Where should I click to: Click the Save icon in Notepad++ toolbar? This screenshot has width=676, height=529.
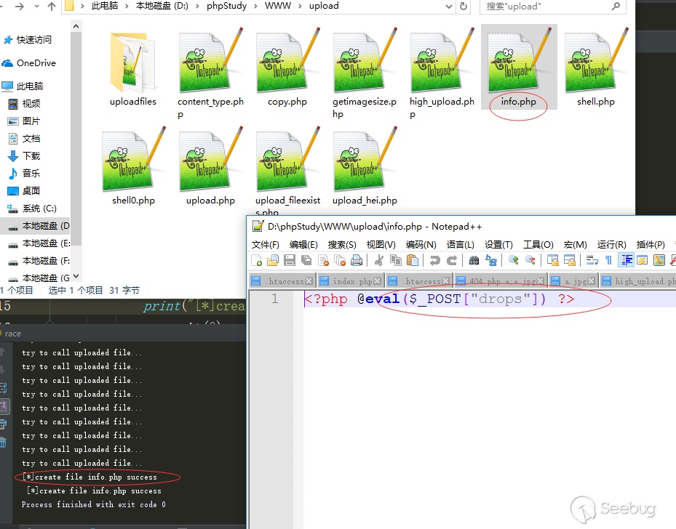[x=290, y=260]
